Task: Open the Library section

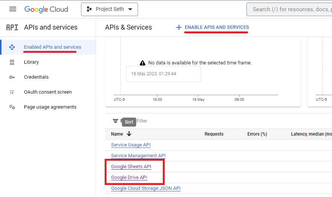Action: tap(32, 62)
